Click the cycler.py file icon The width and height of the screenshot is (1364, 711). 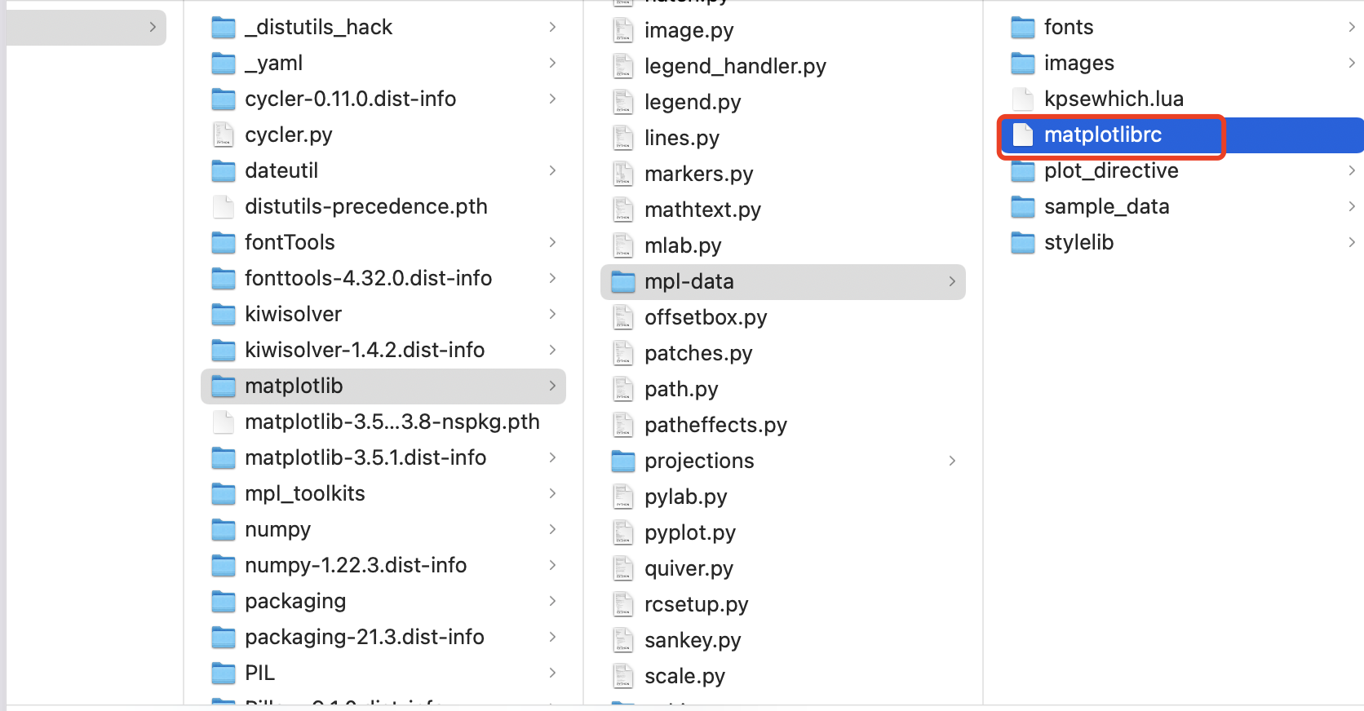(224, 135)
